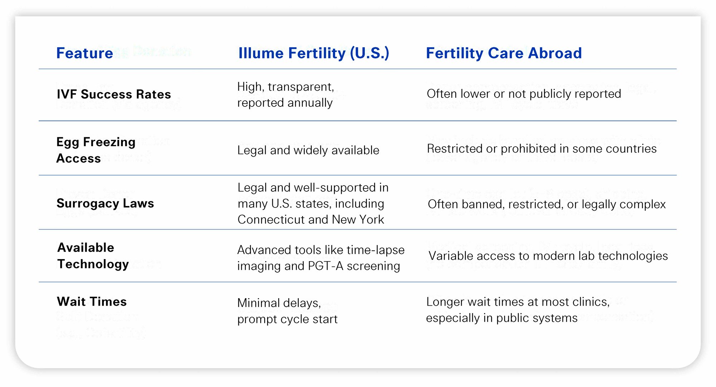Click the Available Technology row label
716x387 pixels.
click(x=93, y=255)
